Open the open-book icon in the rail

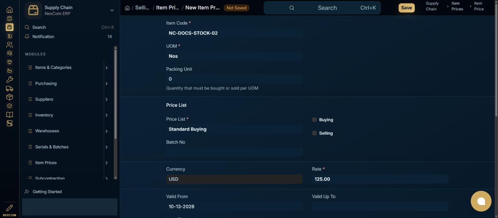(x=9, y=114)
